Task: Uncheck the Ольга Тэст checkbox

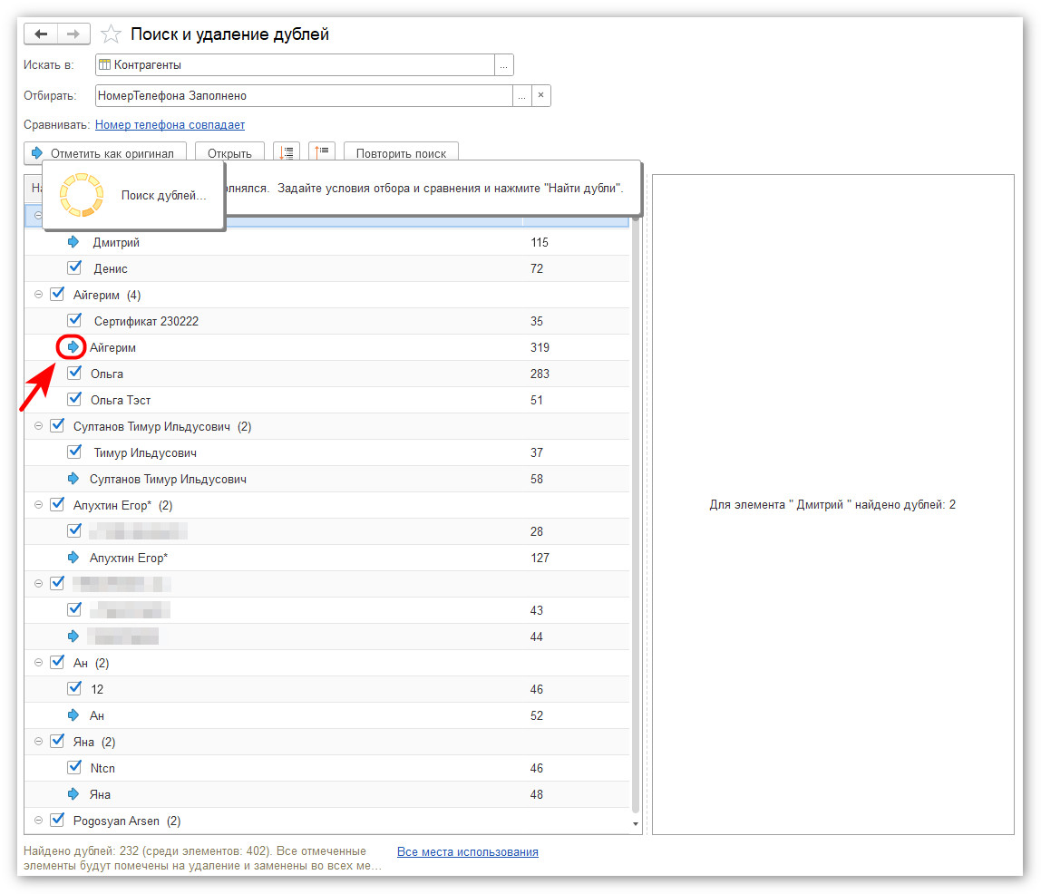Action: (74, 400)
